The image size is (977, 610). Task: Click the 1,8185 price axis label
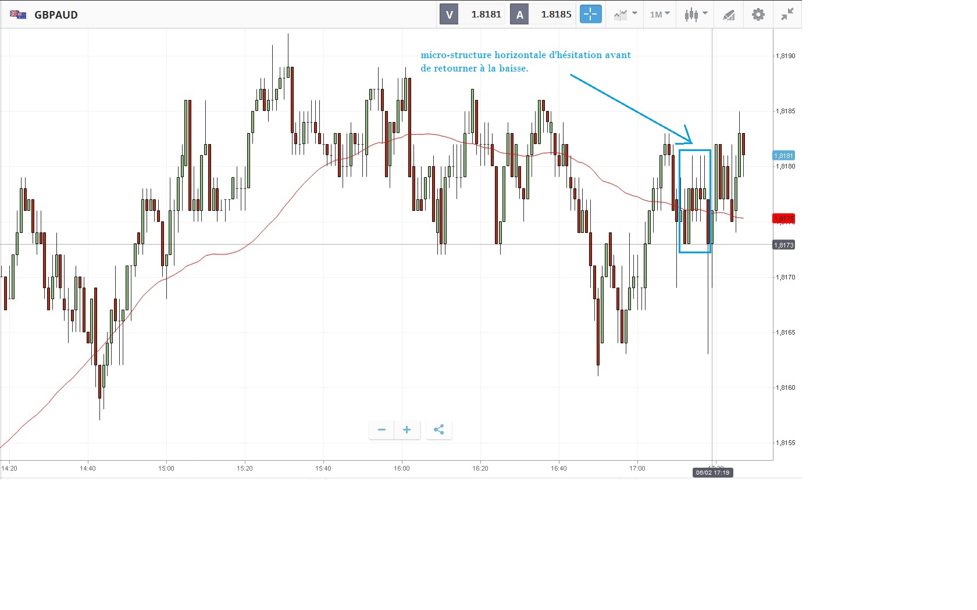(x=785, y=111)
